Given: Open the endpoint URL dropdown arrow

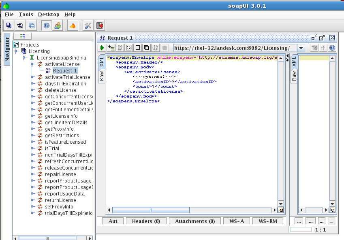Looking at the screenshot, I should pyautogui.click(x=301, y=48).
